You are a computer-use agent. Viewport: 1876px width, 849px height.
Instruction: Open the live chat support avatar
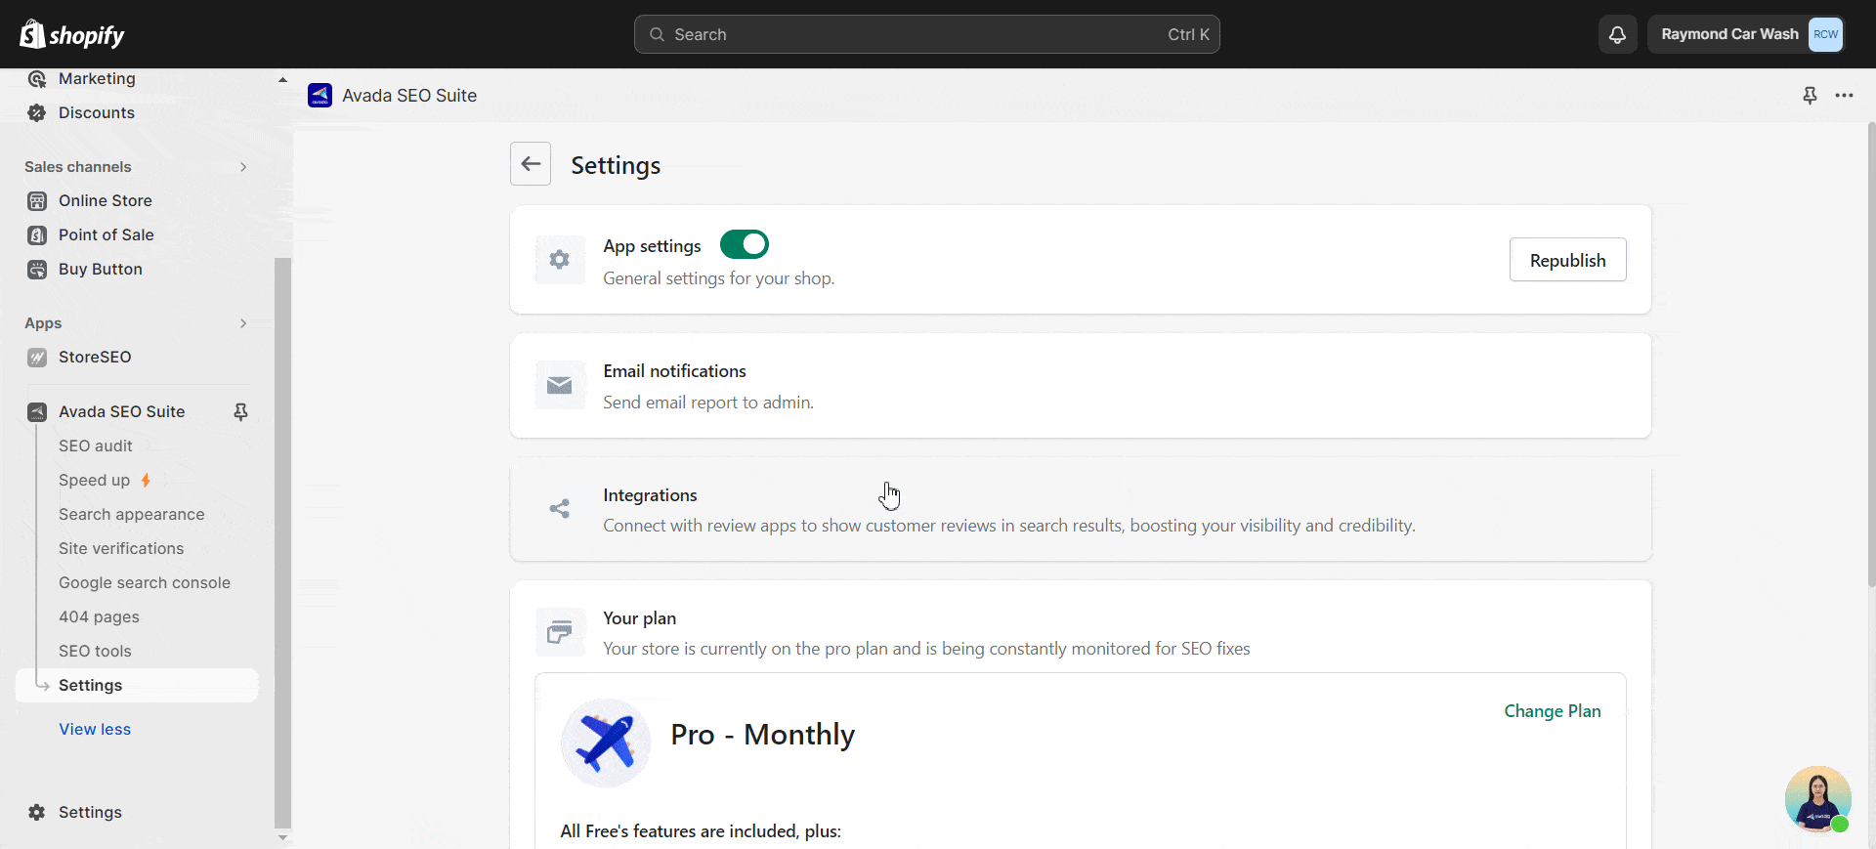coord(1817,799)
